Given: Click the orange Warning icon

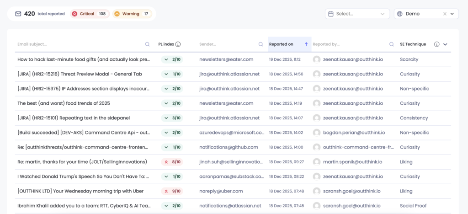Looking at the screenshot, I should tap(117, 14).
